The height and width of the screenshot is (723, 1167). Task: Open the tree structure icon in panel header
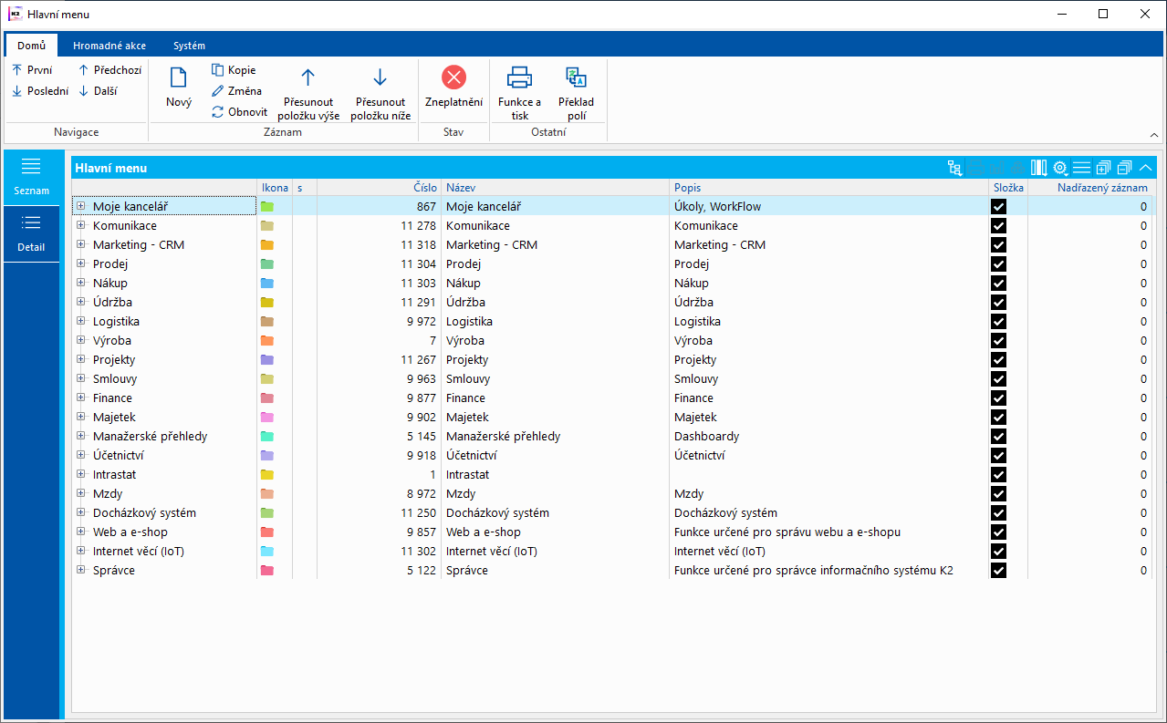click(954, 168)
